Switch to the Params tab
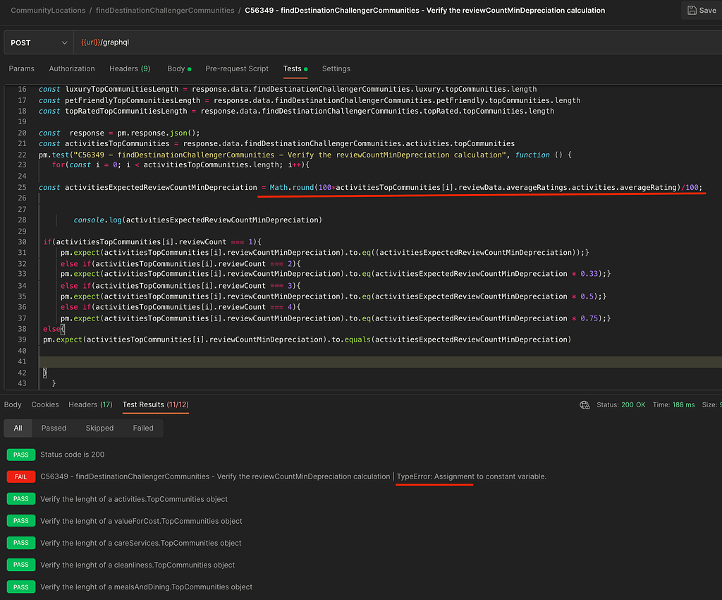The image size is (722, 600). pyautogui.click(x=22, y=69)
